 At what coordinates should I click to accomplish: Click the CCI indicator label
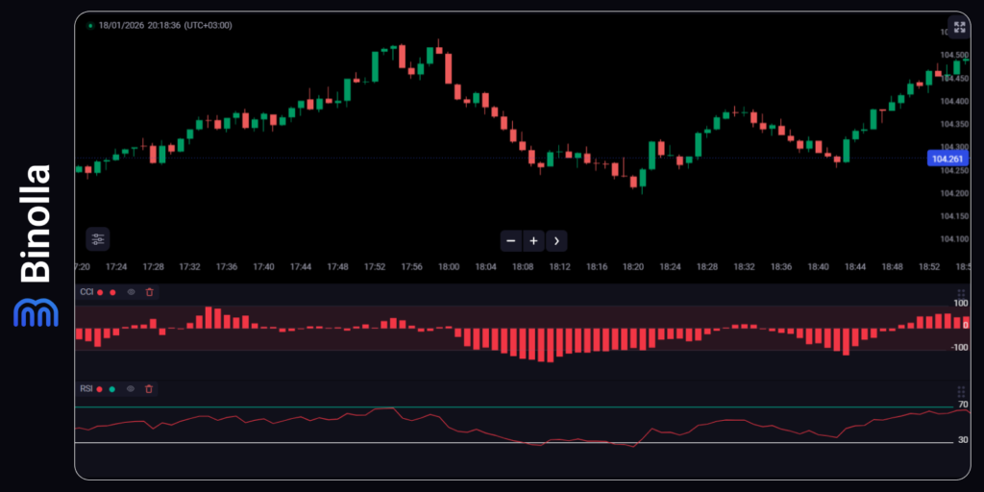(x=86, y=292)
